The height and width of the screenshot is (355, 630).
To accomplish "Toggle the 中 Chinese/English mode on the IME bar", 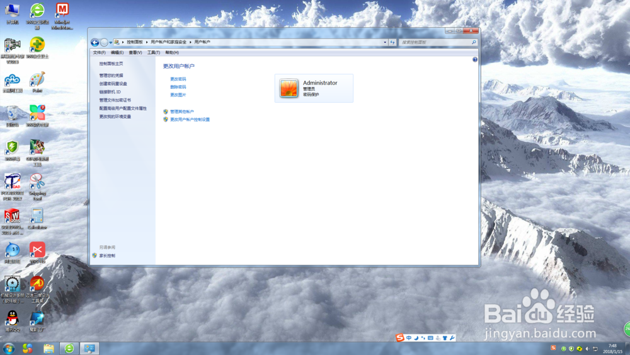I will [409, 338].
